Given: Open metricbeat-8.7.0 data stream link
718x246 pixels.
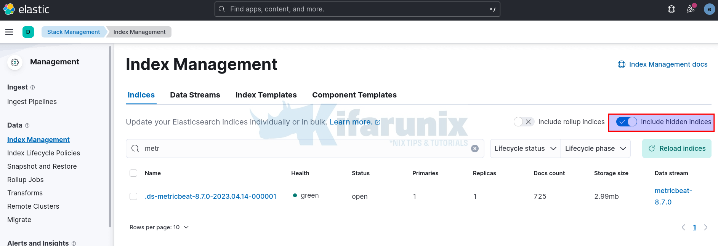Looking at the screenshot, I should pyautogui.click(x=673, y=196).
